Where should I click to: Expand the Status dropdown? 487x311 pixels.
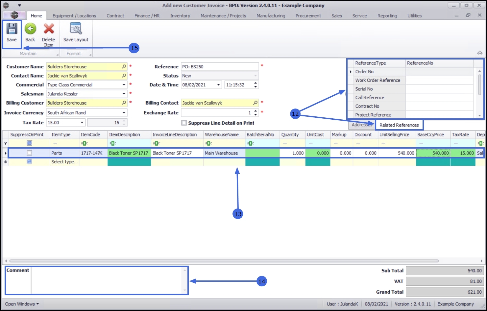tap(256, 76)
